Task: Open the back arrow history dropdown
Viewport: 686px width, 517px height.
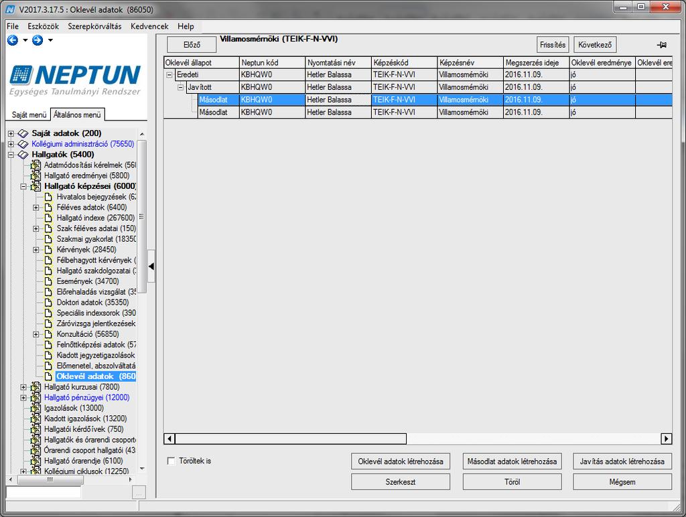Action: click(x=25, y=40)
